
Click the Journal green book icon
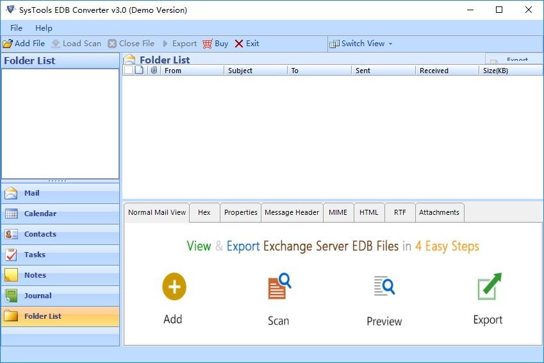click(11, 296)
